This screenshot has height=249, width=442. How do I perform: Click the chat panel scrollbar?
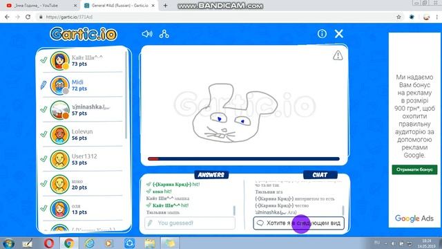click(x=343, y=210)
